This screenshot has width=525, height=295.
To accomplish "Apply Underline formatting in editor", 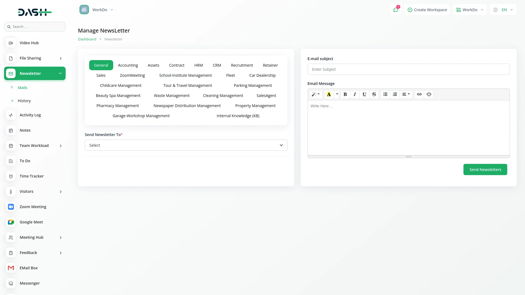I will (364, 94).
